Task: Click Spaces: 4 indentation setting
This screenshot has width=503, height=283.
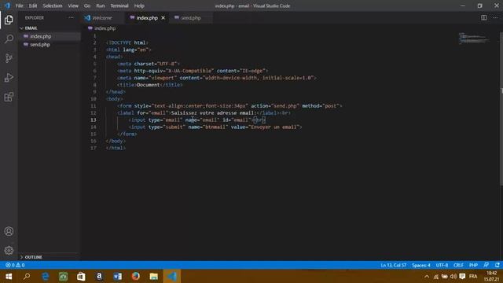Action: (x=421, y=265)
